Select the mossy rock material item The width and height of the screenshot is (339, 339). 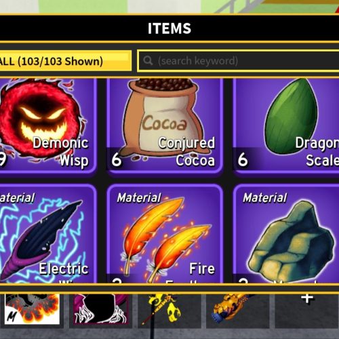[286, 234]
